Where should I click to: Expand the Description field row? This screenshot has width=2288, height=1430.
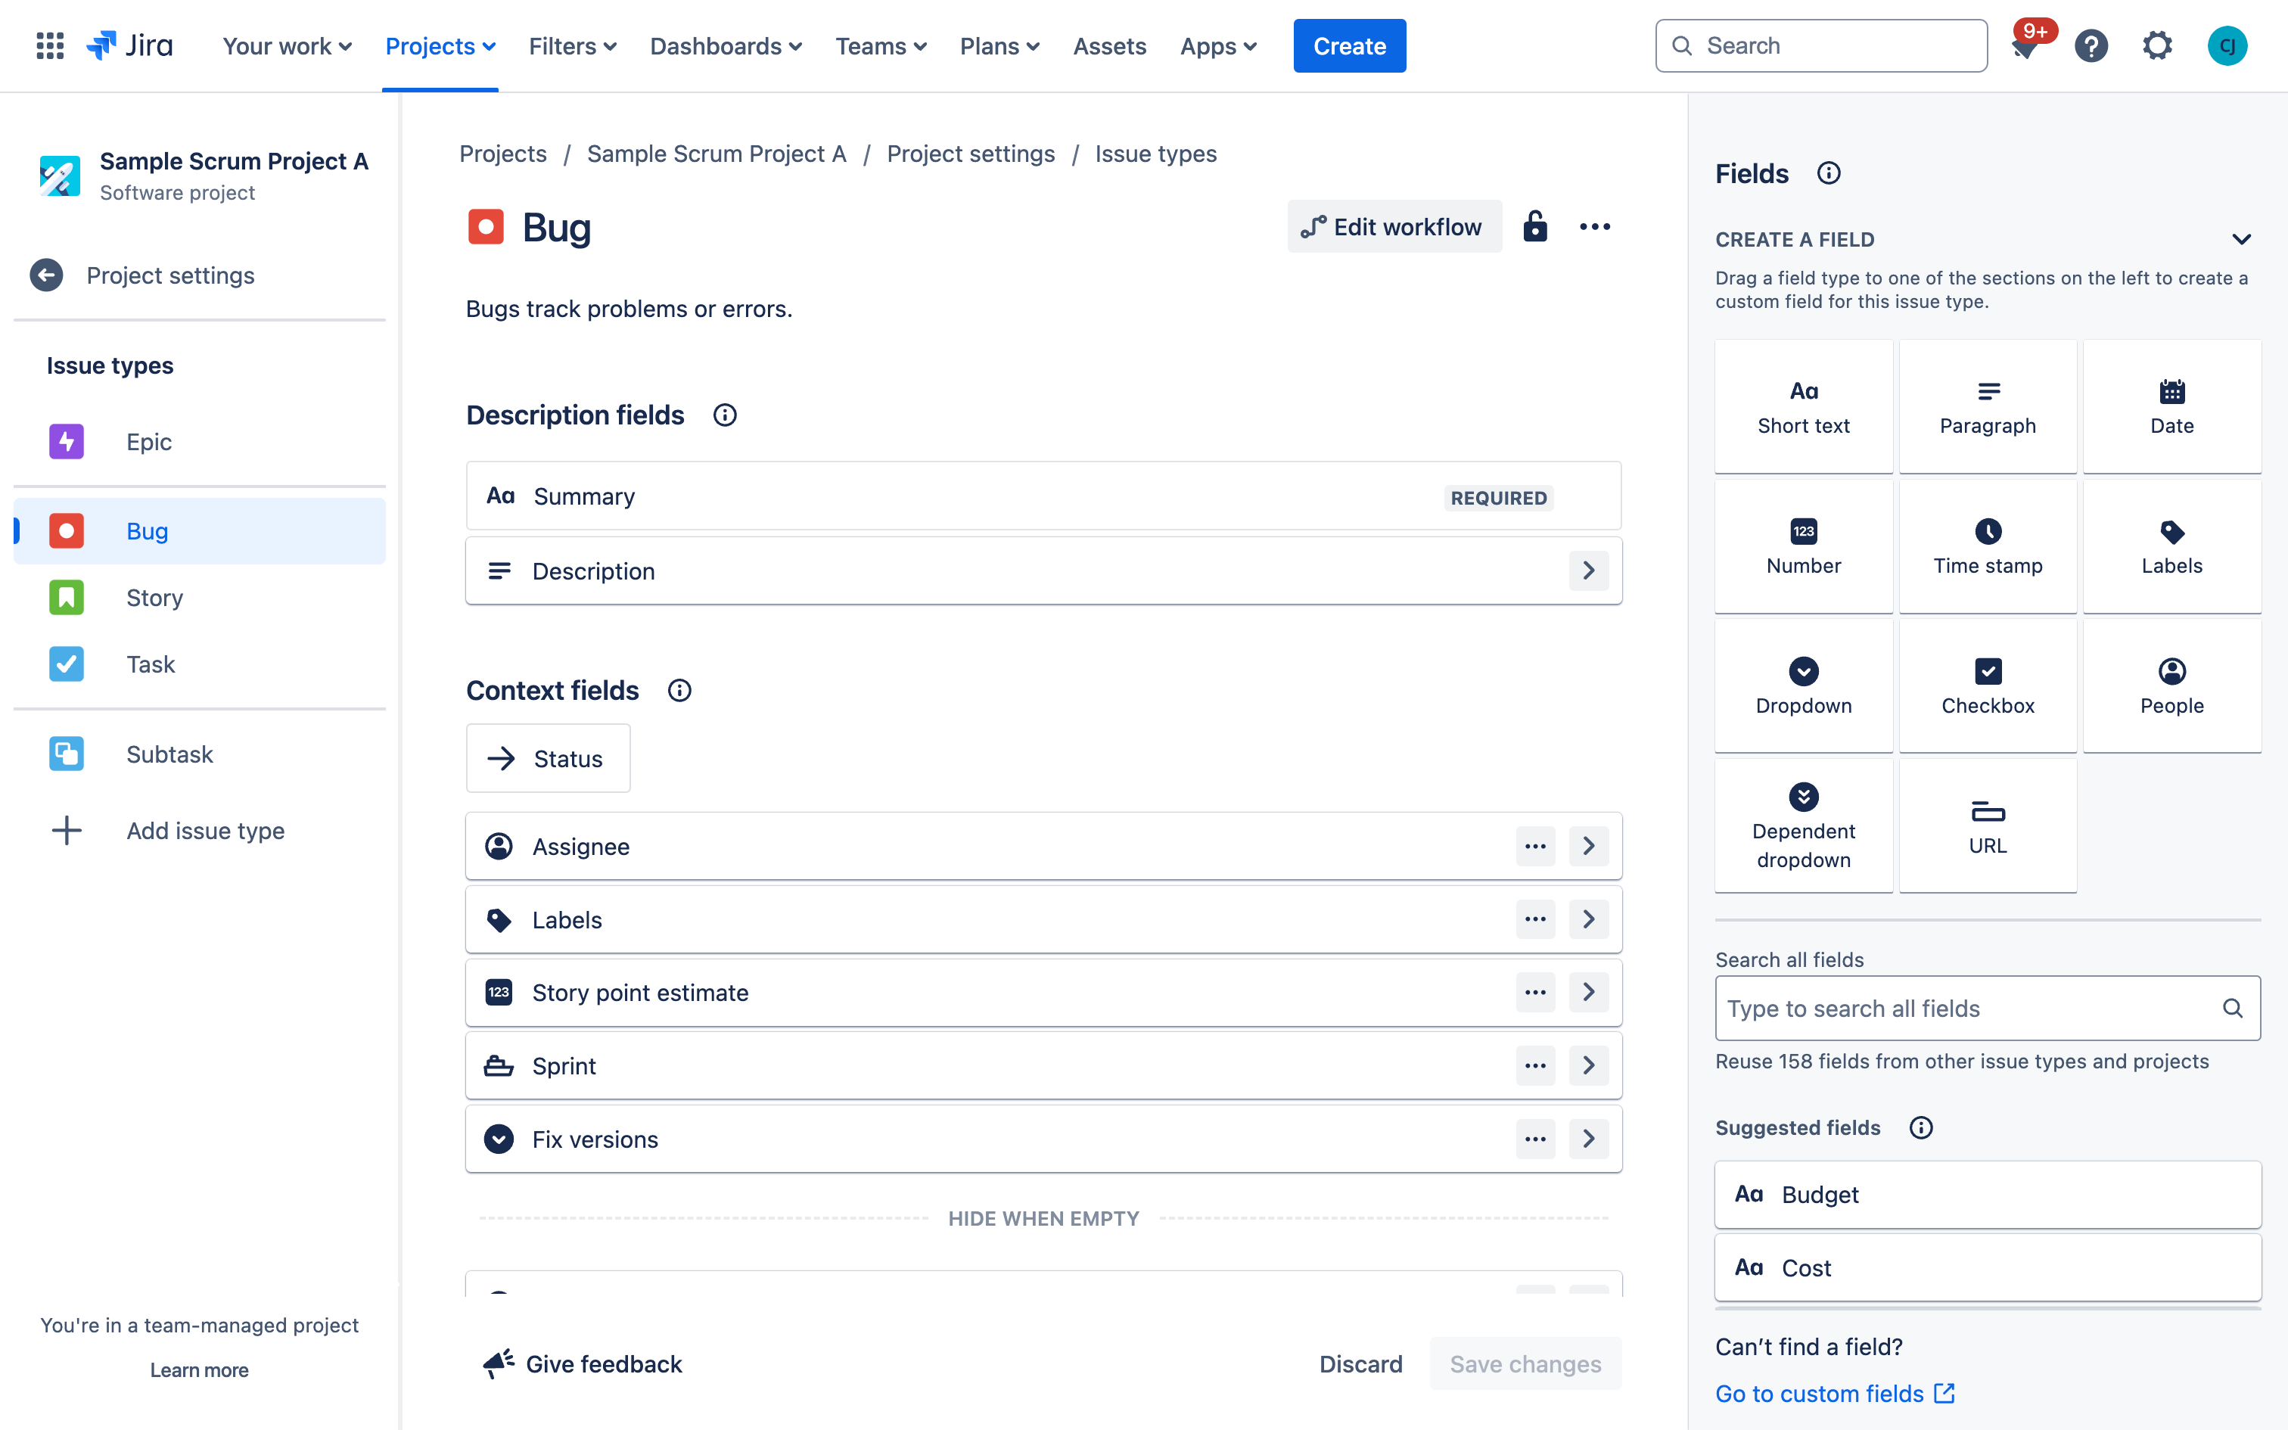[1588, 570]
